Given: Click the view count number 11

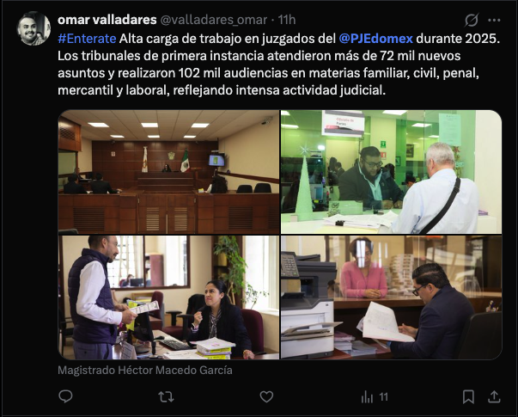Looking at the screenshot, I should 383,396.
